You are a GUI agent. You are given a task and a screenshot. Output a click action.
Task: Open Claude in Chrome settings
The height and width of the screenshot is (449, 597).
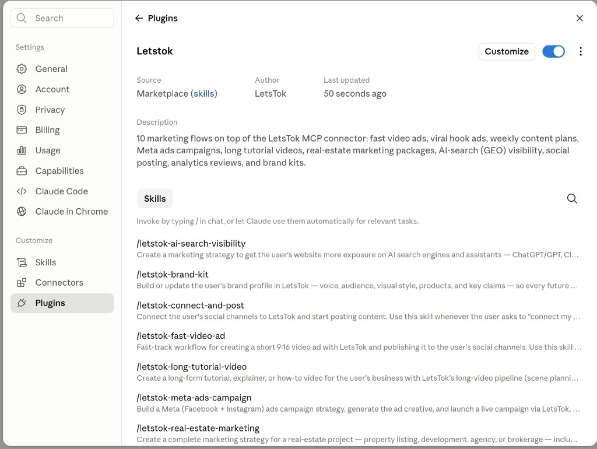[62, 211]
